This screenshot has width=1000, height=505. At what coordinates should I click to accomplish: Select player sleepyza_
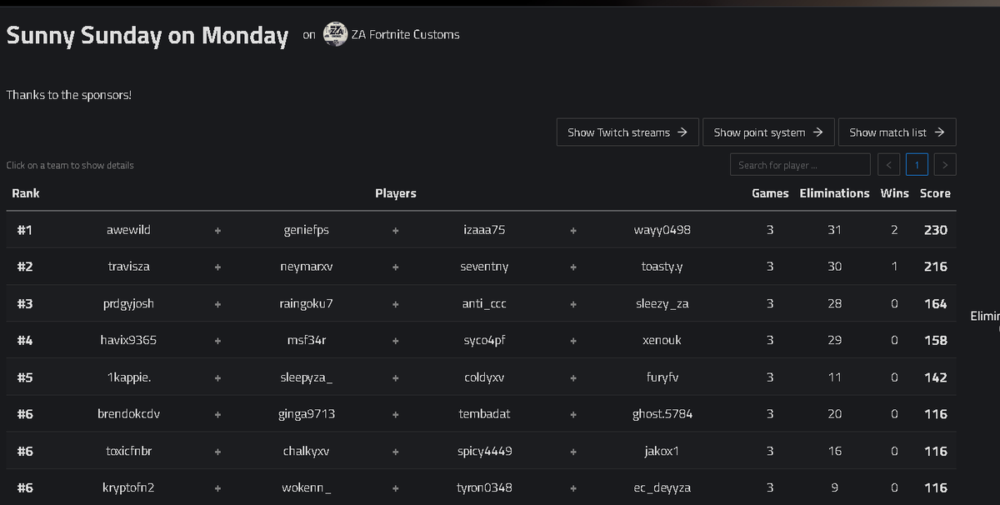click(307, 377)
